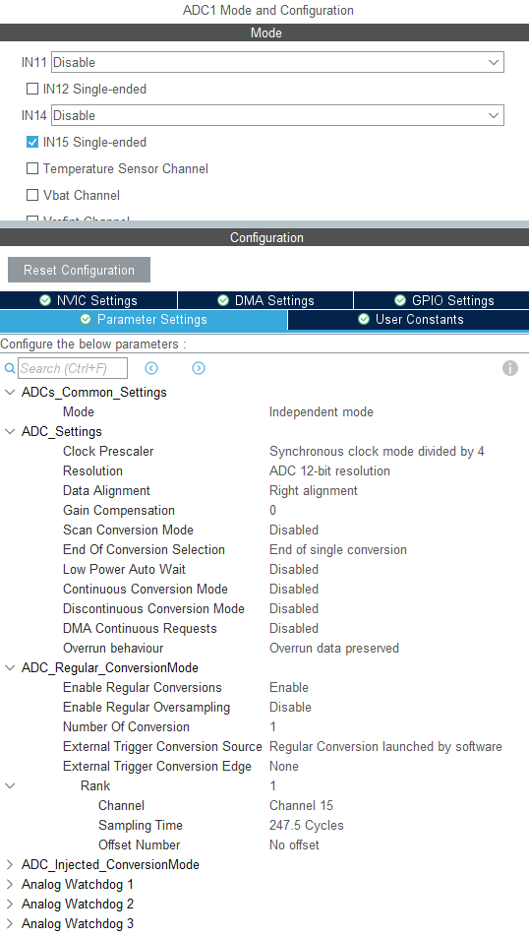Click green check icon on GPIO Settings
The height and width of the screenshot is (938, 529).
pos(400,300)
